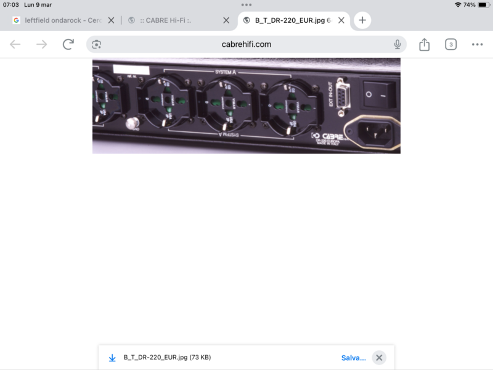Open the three-dot browser menu

476,44
